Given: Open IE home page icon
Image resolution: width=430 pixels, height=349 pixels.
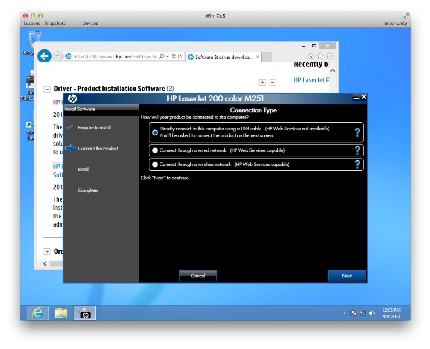Looking at the screenshot, I should pos(311,56).
